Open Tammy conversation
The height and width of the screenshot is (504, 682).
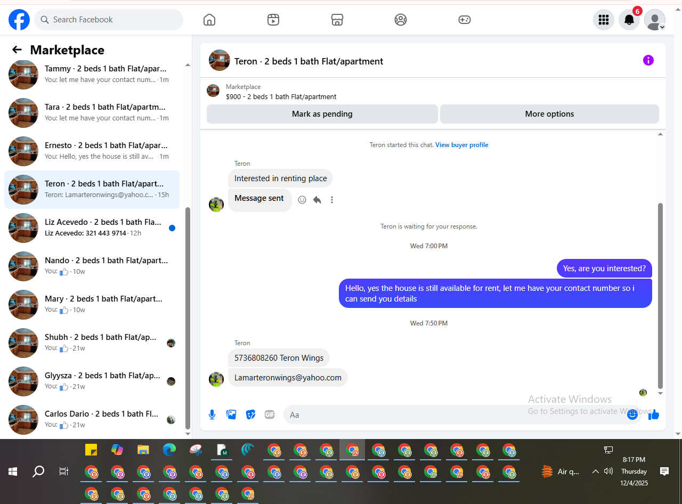click(x=92, y=75)
